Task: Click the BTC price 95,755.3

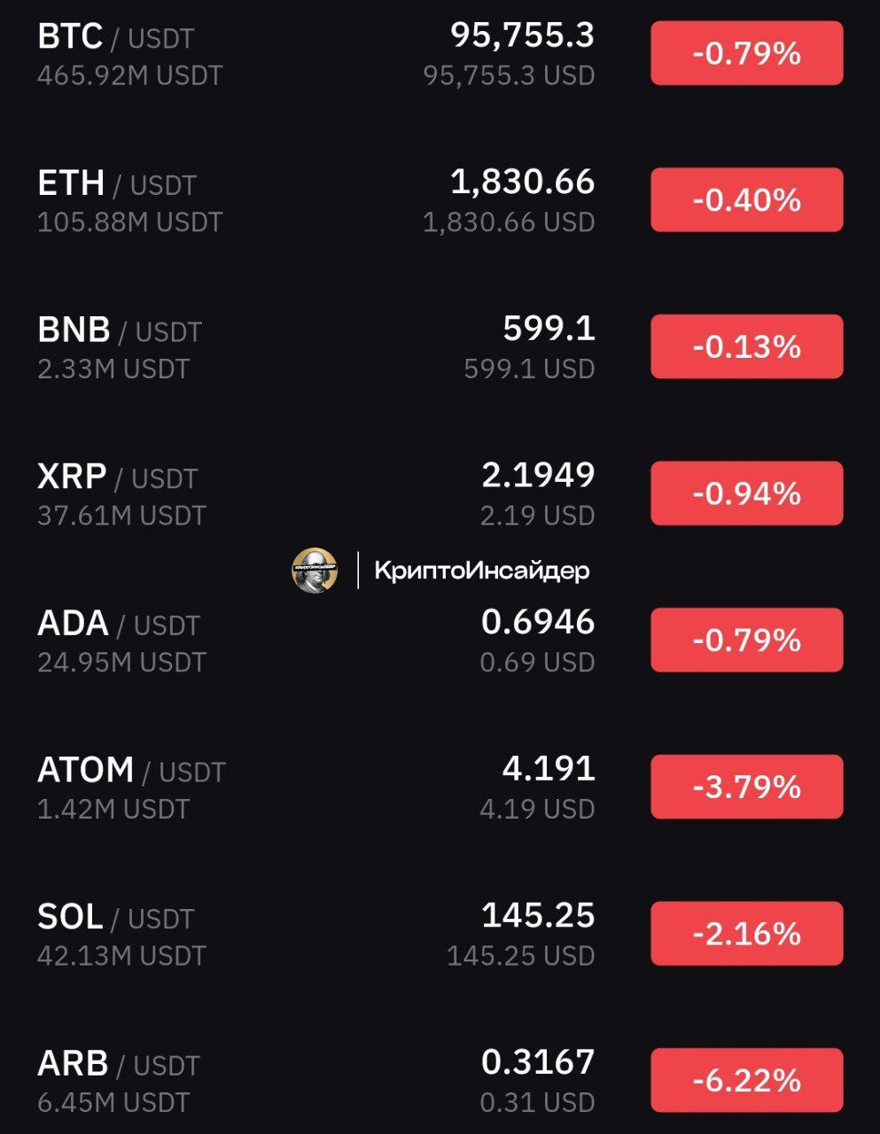Action: click(x=523, y=35)
